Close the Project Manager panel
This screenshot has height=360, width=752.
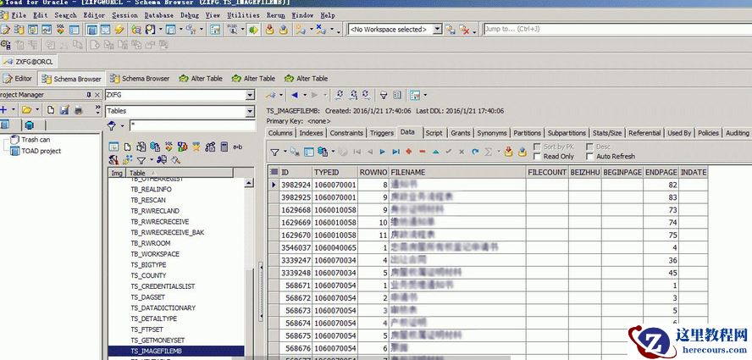tap(97, 95)
